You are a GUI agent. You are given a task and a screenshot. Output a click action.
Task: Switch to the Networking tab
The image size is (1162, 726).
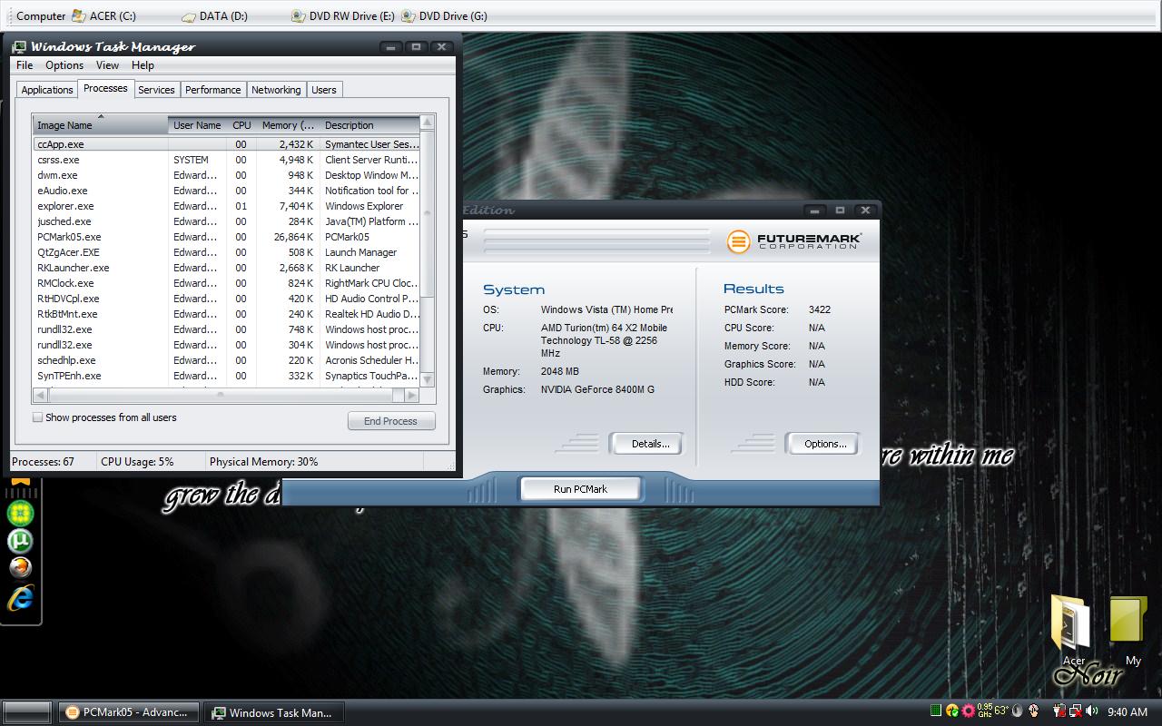(276, 90)
